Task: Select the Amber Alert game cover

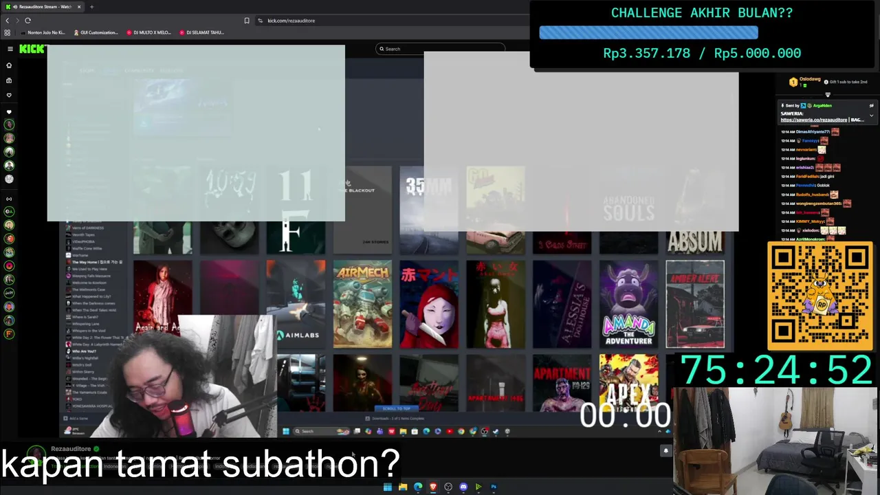Action: coord(695,304)
